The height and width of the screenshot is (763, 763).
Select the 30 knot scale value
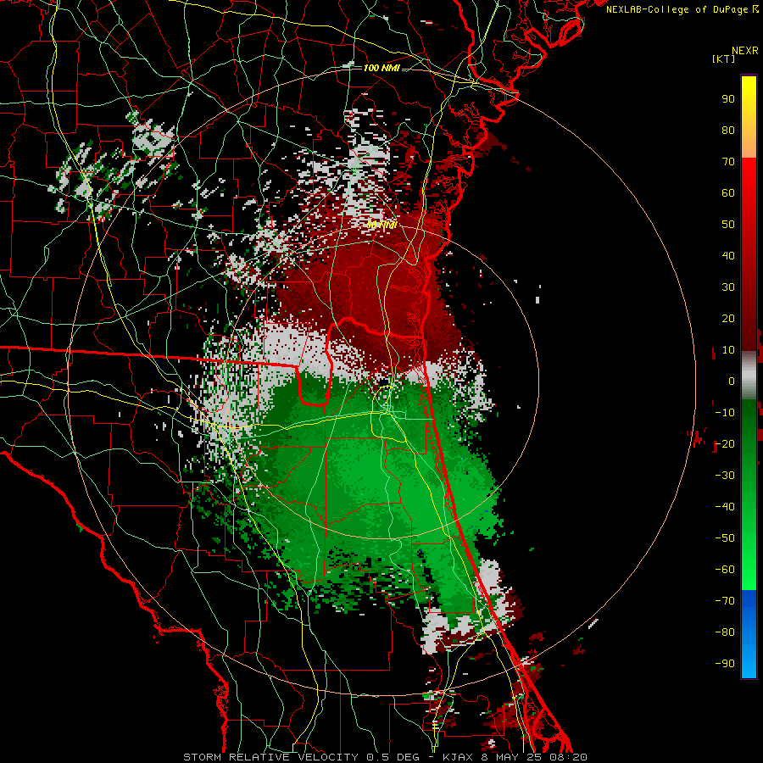[x=728, y=287]
